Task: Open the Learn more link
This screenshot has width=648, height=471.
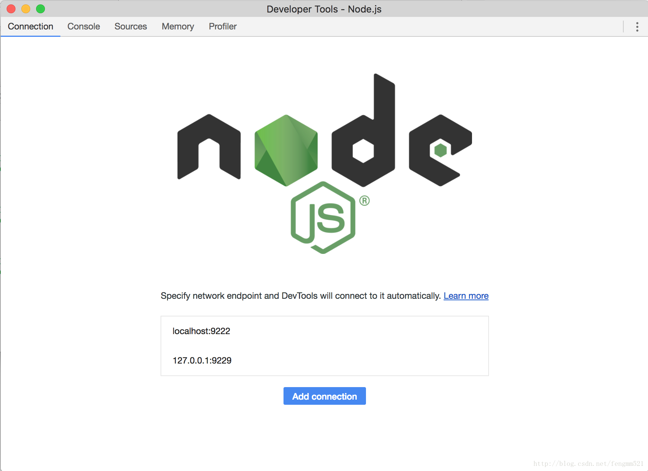Action: coord(466,296)
